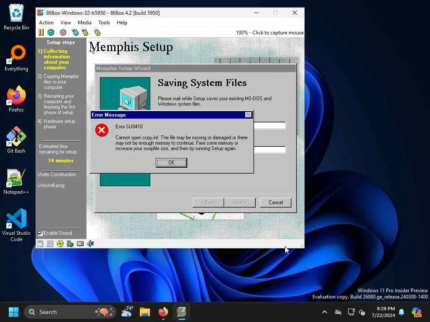Click the upper progress bar behind dialog
The image size is (430, 322).
tap(270, 125)
